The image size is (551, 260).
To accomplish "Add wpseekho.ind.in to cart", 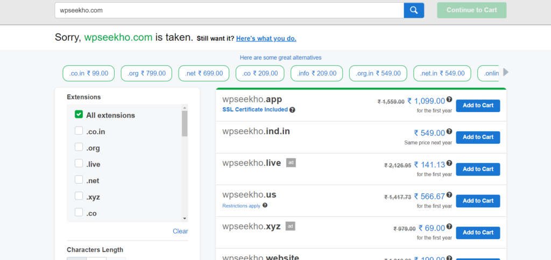I will tap(478, 137).
